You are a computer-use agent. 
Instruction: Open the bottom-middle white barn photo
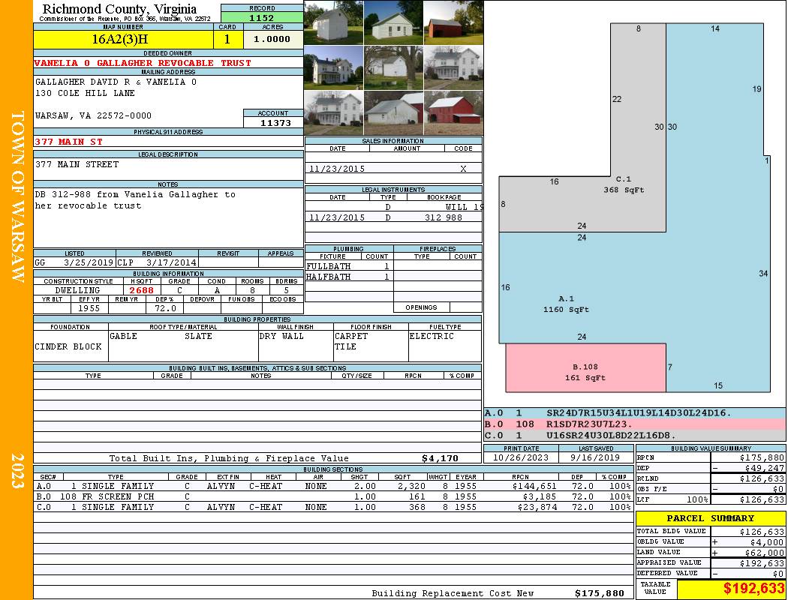point(393,113)
